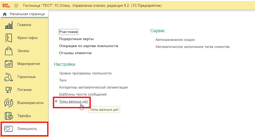Open the Мероприятия section
Viewport: 255px width, 137px height.
24,64
